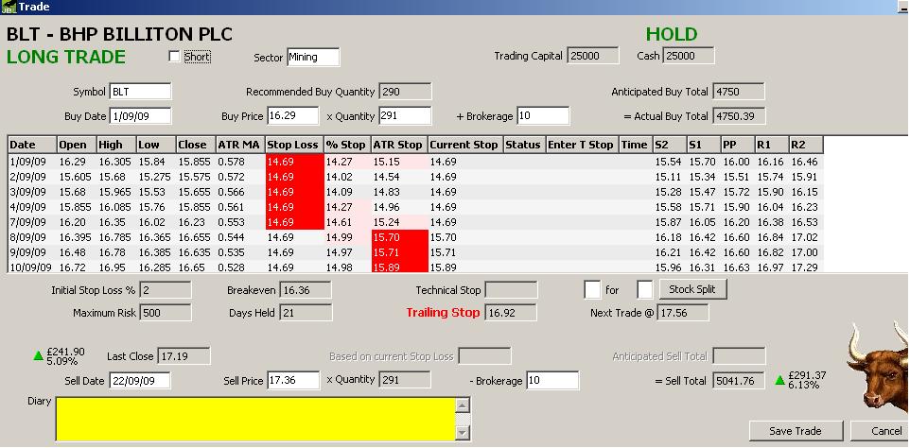Click the green up arrow beside £241.90
Image resolution: width=910 pixels, height=448 pixels.
(38, 355)
